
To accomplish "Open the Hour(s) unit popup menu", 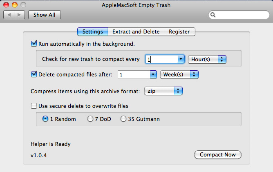I will [207, 59].
